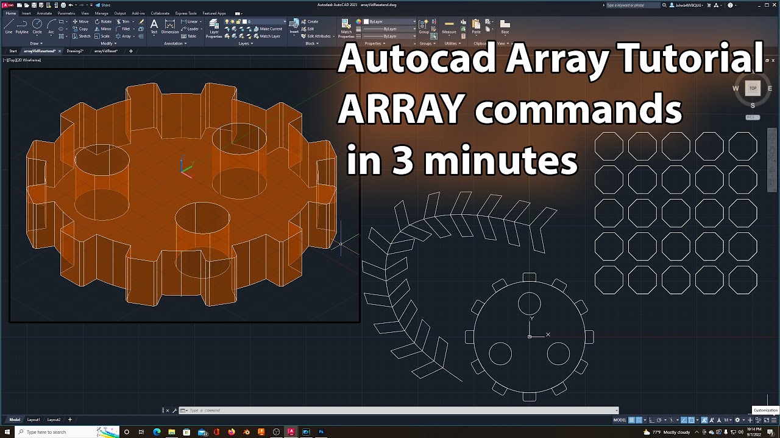Screen dimensions: 780x438
Task: Click Create block button
Action: pos(310,21)
